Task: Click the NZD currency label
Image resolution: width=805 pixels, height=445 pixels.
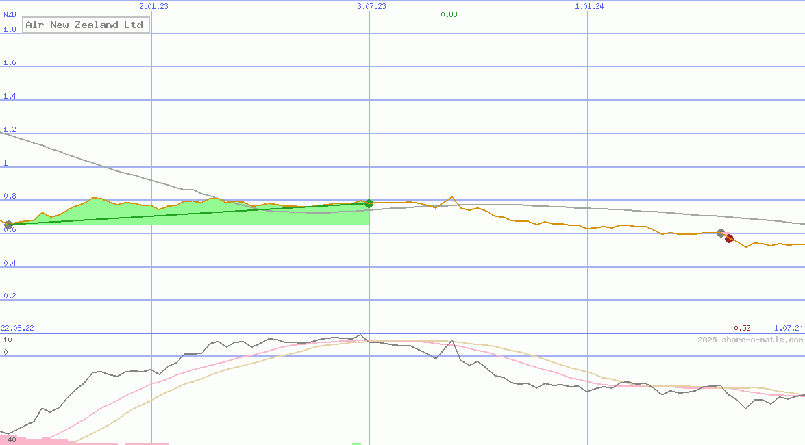Action: [10, 14]
